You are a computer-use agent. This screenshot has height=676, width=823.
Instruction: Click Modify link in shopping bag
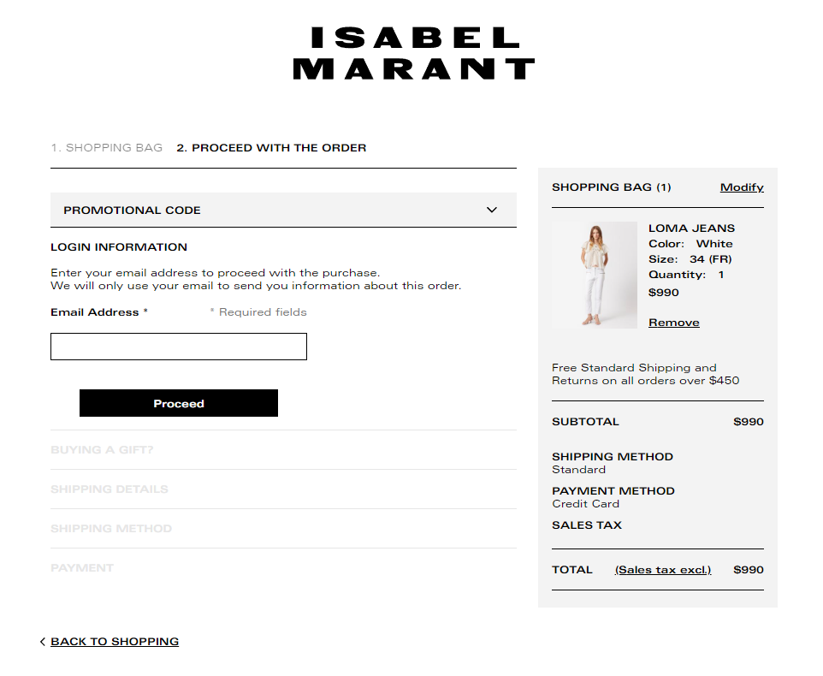point(742,187)
